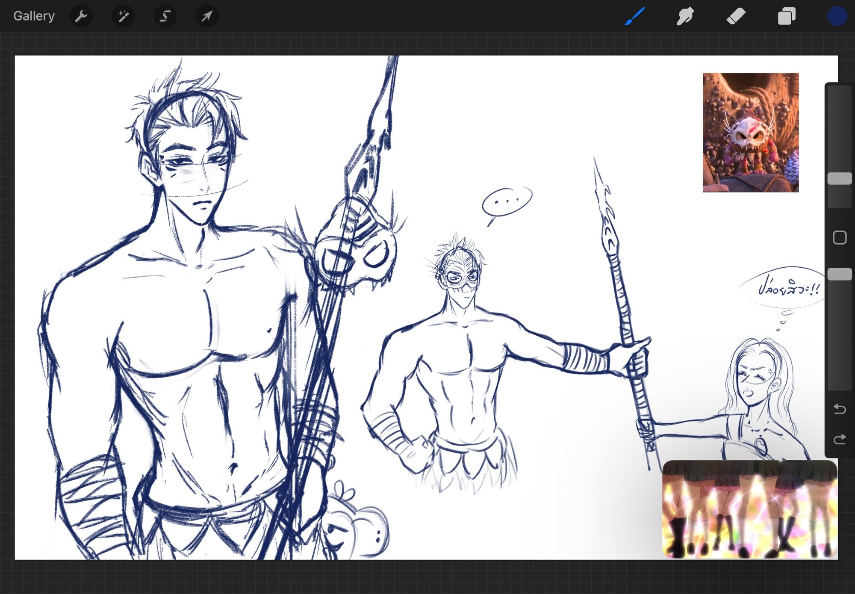Screen dimensions: 855x594
Task: Open the dark blue color picker
Action: 837,16
